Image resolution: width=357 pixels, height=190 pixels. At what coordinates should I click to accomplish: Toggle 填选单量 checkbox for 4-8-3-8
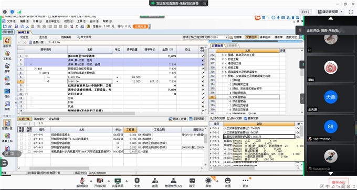click(x=21, y=151)
